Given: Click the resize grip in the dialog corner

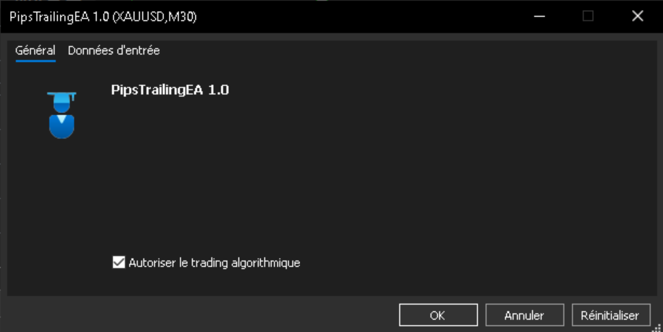Looking at the screenshot, I should click(x=656, y=328).
